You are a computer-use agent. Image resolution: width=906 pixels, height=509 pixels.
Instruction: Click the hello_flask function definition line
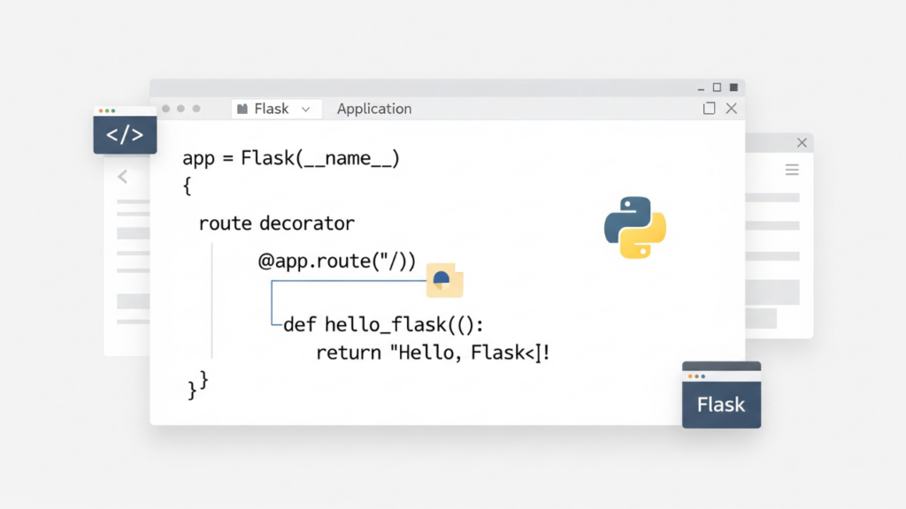(x=380, y=324)
